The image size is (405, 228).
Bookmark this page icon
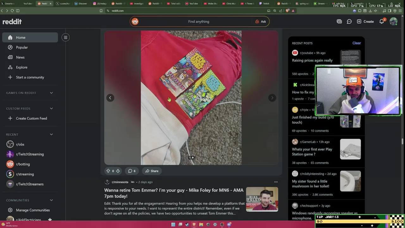101,11
